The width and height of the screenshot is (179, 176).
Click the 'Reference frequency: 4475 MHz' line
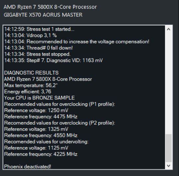pyautogui.click(x=41, y=117)
